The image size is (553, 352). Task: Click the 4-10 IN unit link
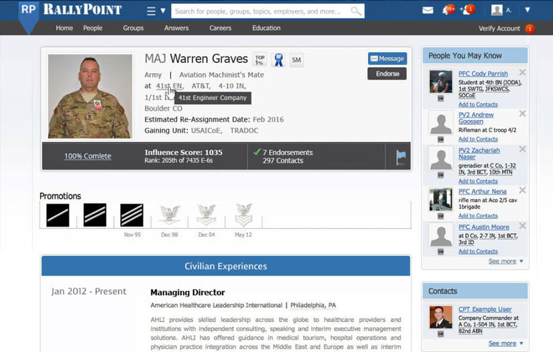pos(232,86)
